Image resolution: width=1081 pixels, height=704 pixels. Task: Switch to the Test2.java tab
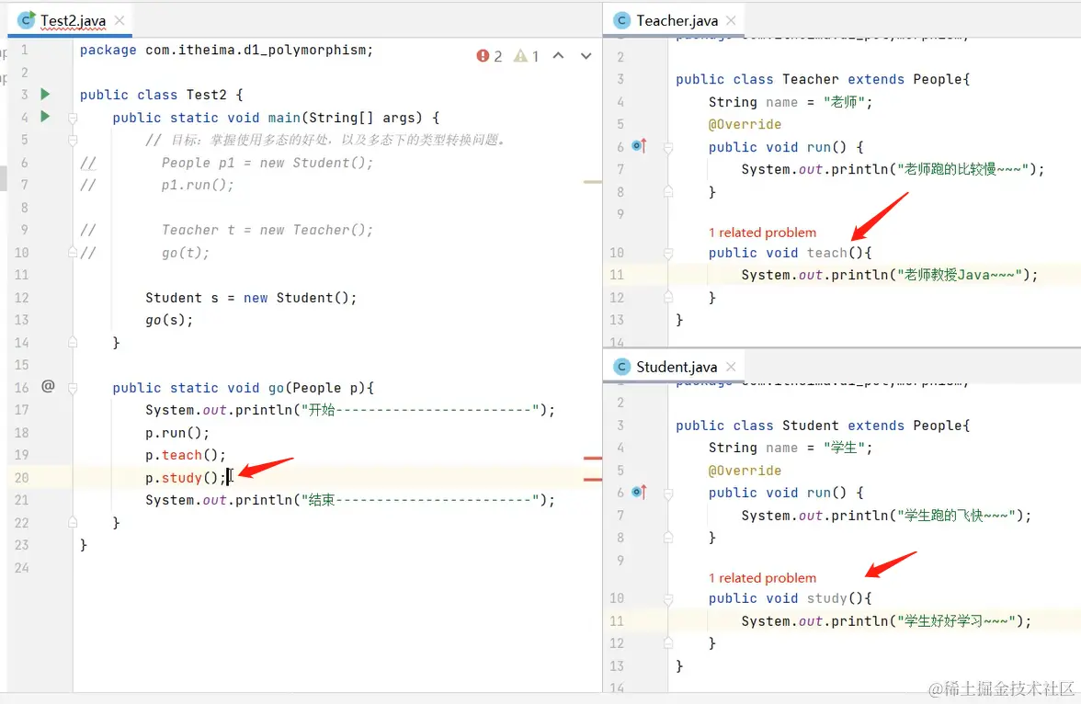pos(72,20)
